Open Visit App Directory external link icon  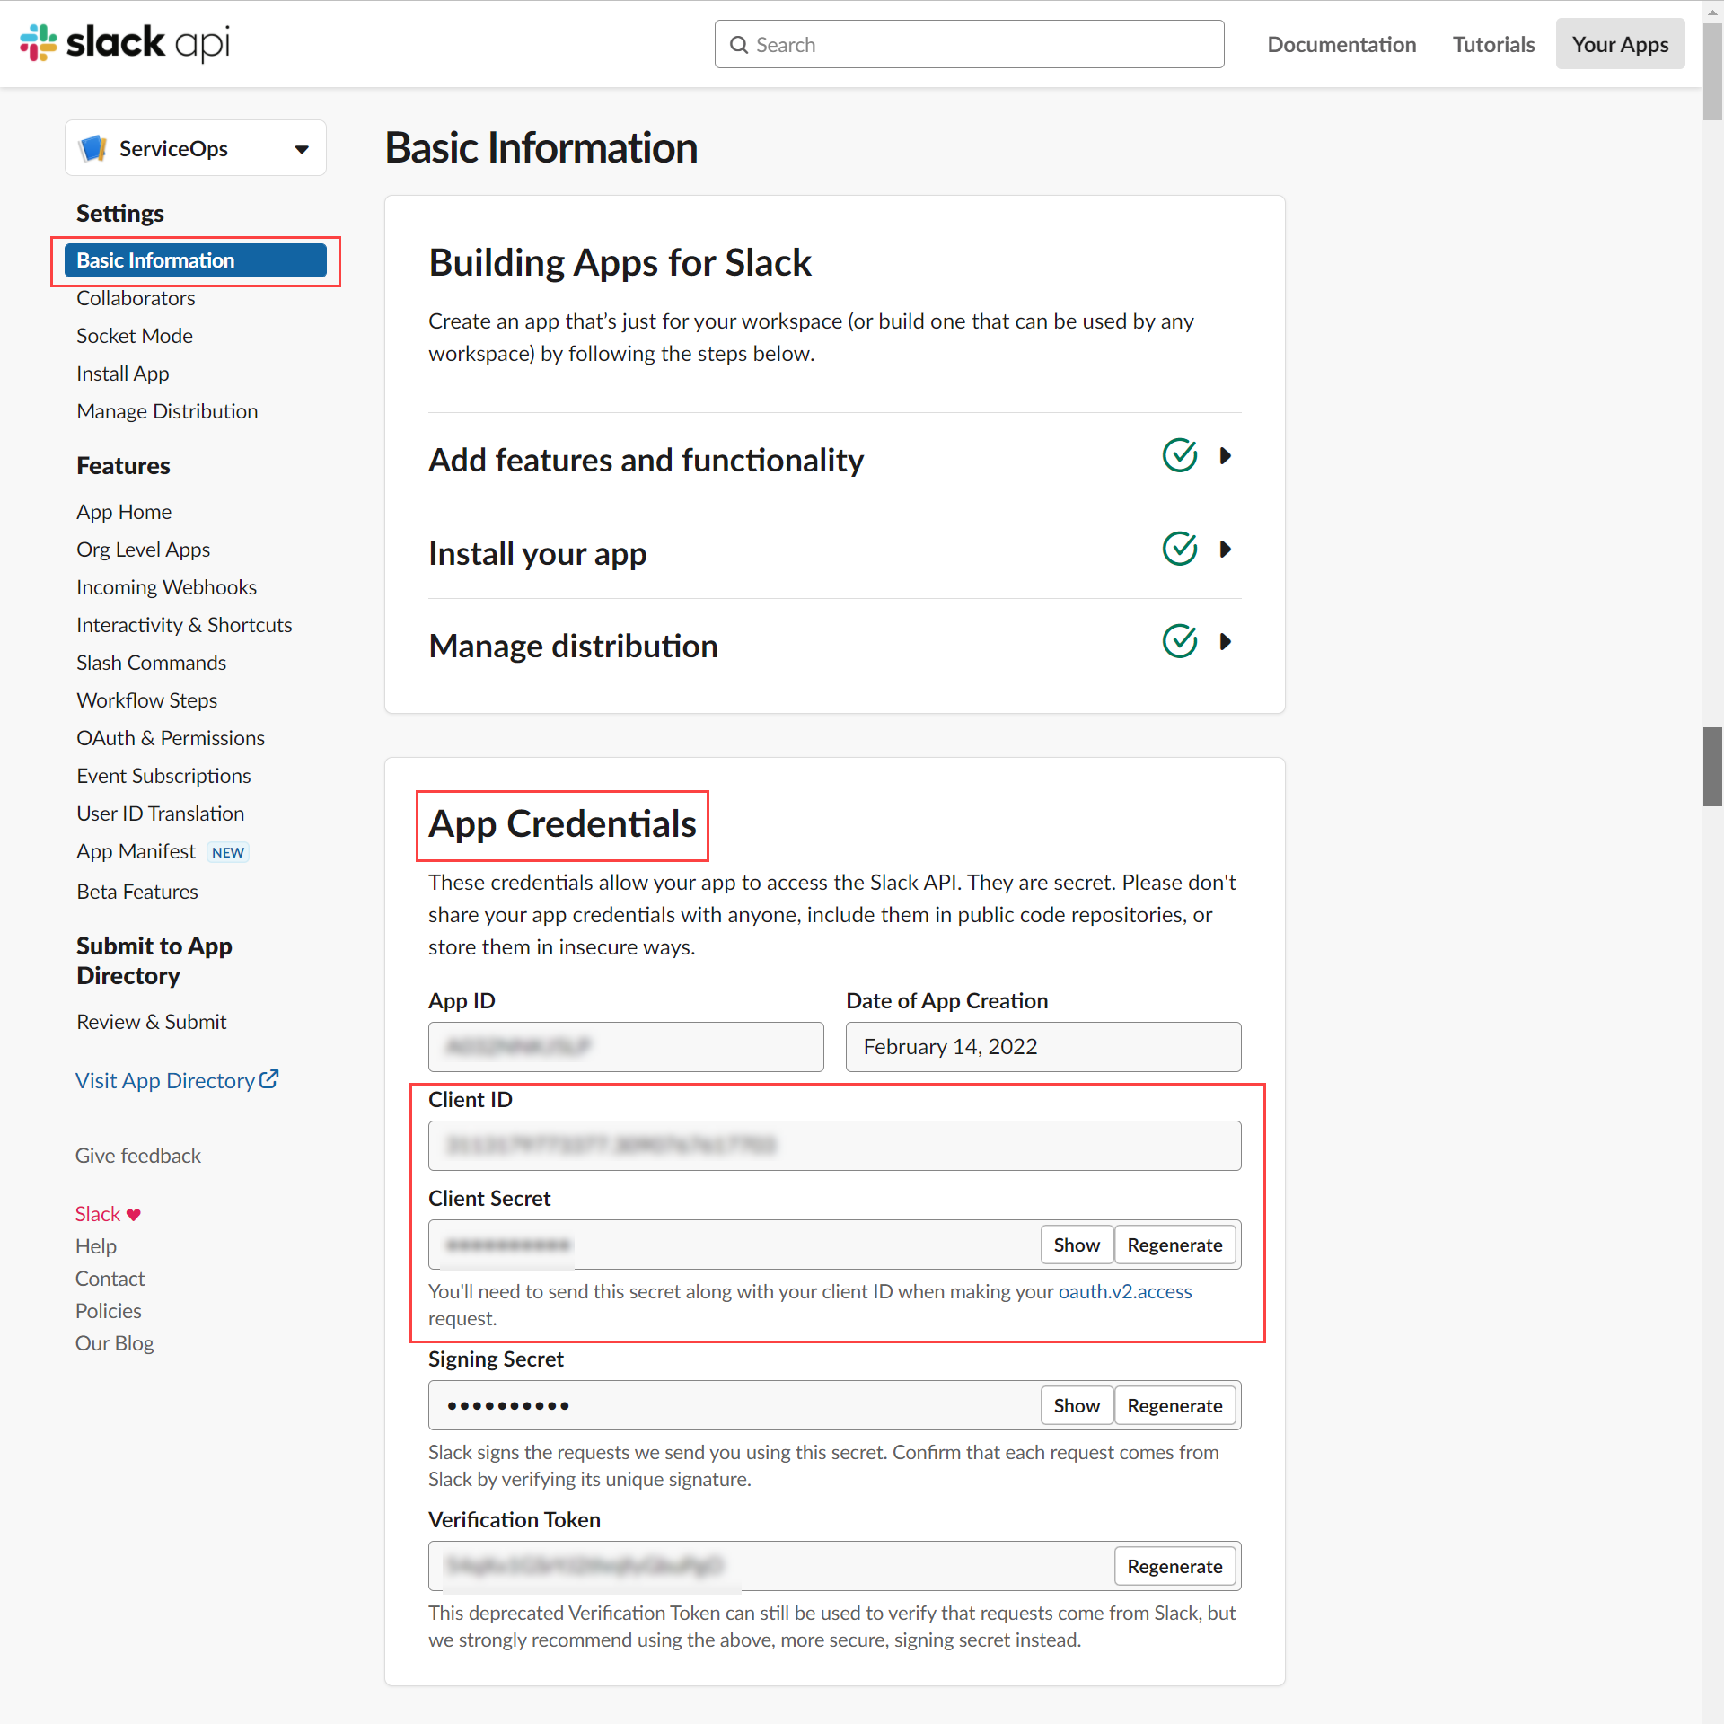click(270, 1078)
